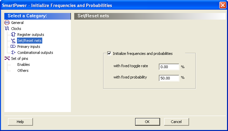Select the Set of pins category
This screenshot has width=228, height=131.
20,59
